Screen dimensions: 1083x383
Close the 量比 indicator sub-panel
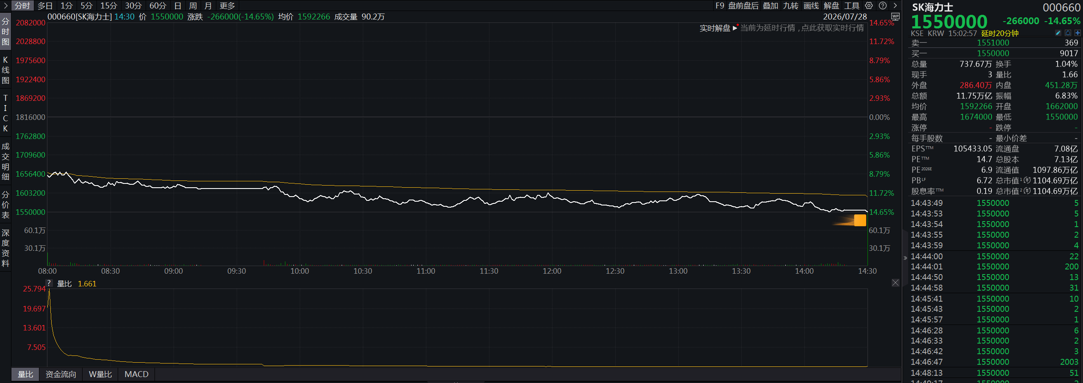(895, 283)
